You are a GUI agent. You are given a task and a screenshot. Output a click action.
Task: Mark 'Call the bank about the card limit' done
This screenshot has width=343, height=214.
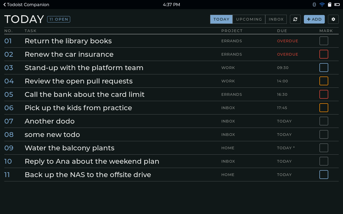(324, 94)
